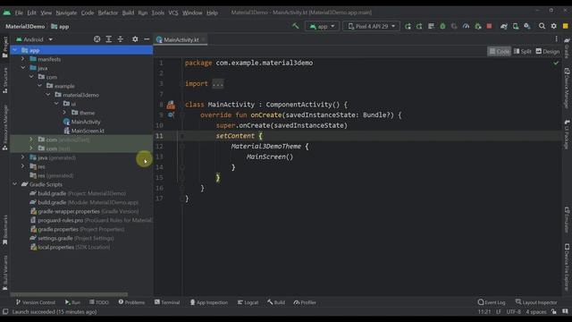The image size is (572, 322).
Task: Open project panel options gear
Action: pos(135,39)
